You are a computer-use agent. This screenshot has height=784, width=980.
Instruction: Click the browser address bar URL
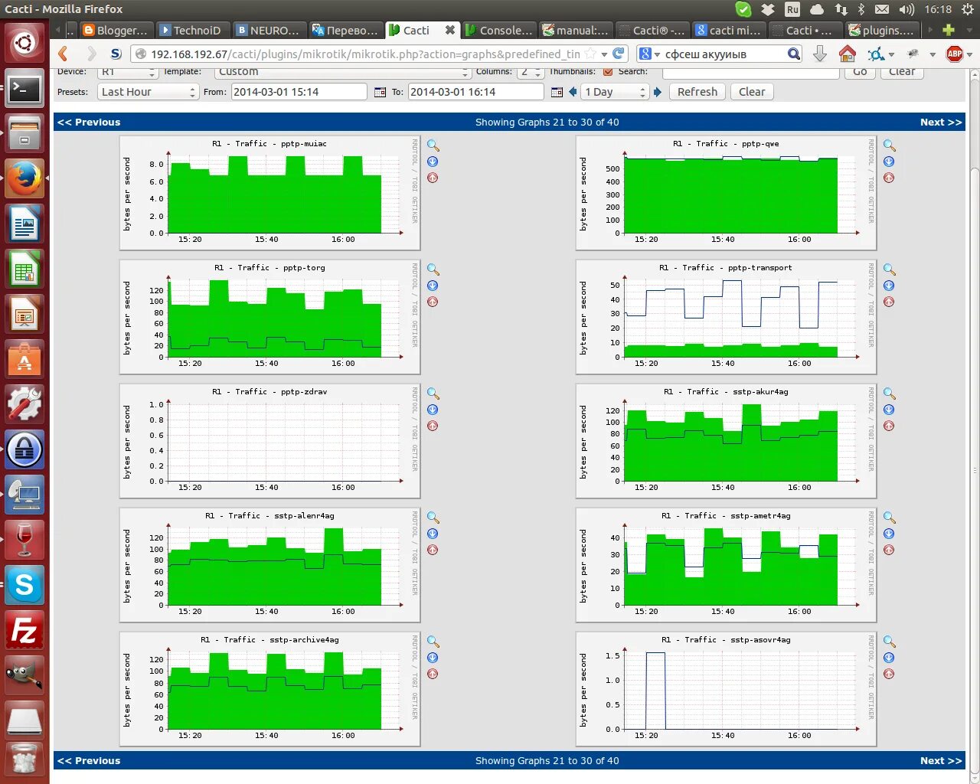tap(365, 54)
